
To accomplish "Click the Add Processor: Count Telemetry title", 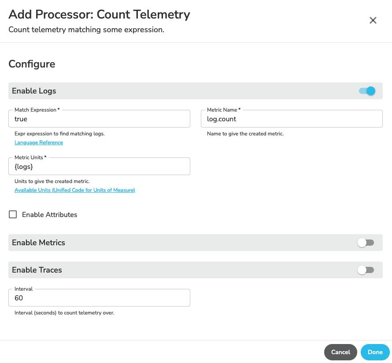I will (99, 14).
